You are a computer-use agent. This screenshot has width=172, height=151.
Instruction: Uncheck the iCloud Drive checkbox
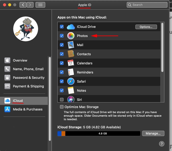(62, 27)
